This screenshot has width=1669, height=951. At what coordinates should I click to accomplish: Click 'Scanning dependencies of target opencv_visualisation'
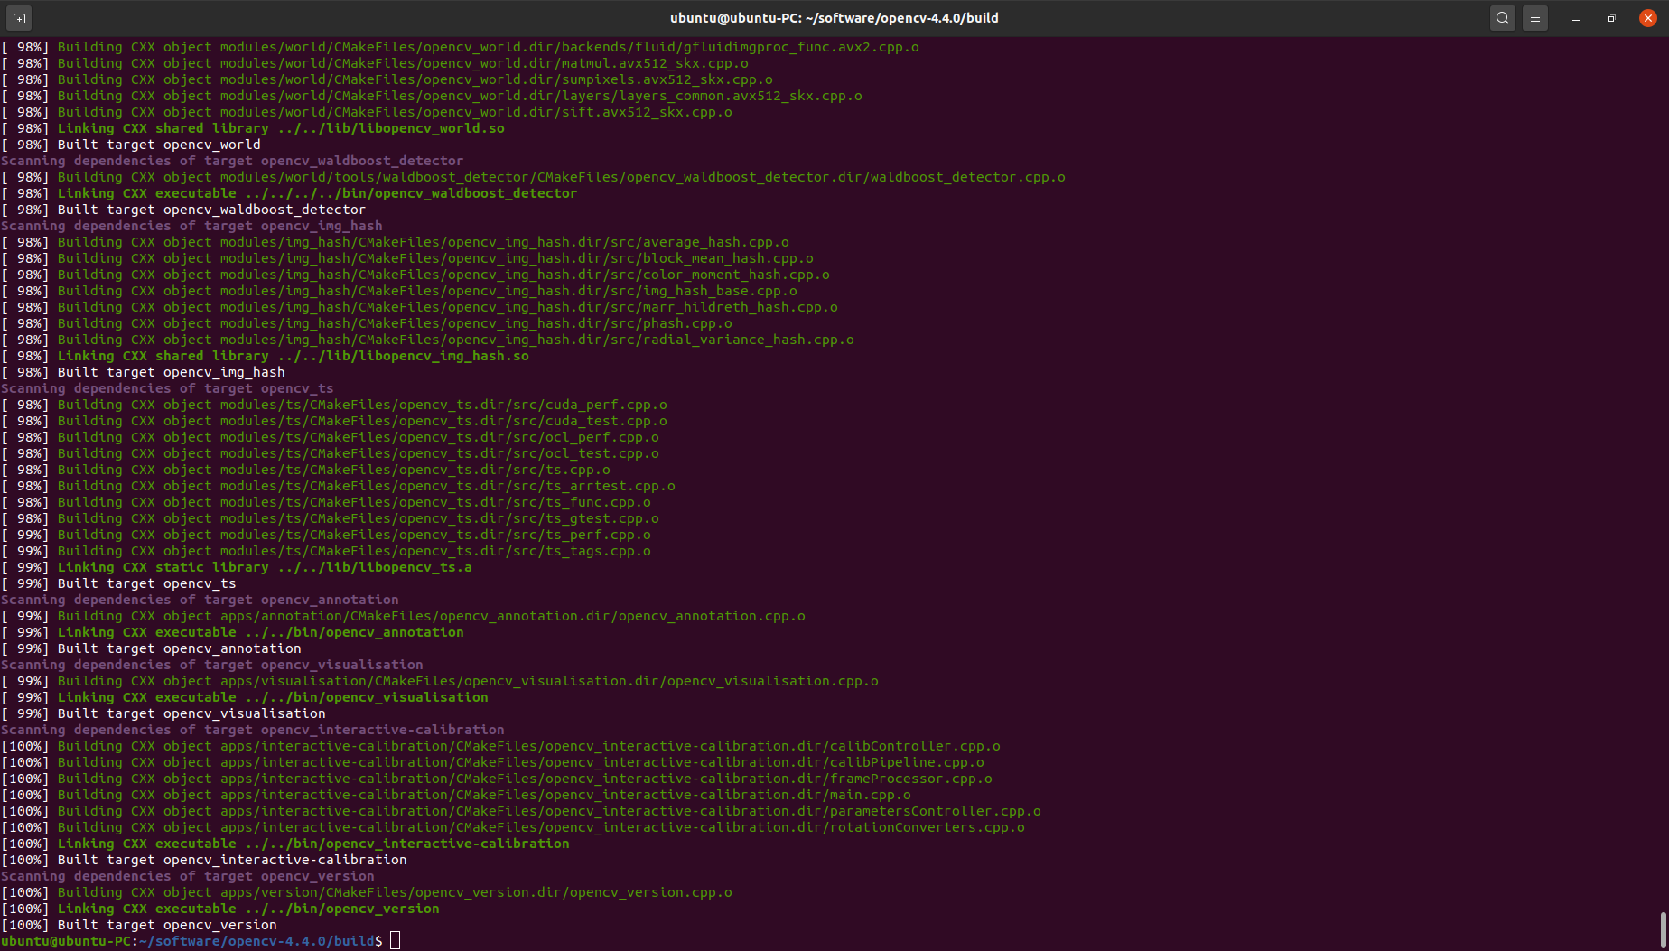(212, 665)
